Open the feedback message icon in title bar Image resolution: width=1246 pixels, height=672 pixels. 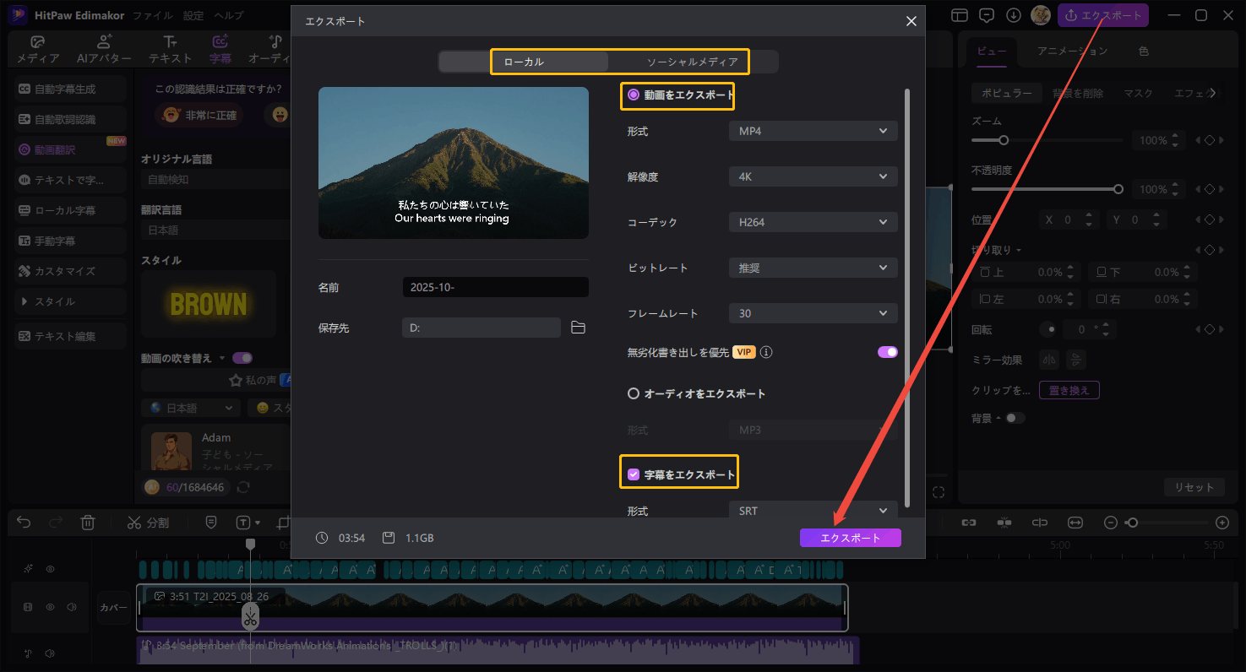coord(986,15)
